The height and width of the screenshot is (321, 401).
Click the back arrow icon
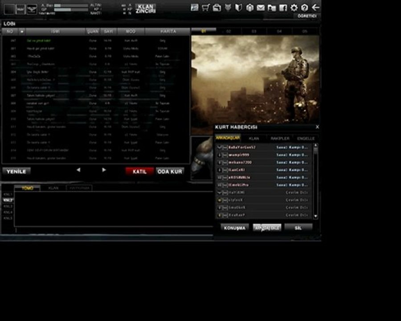point(315,8)
